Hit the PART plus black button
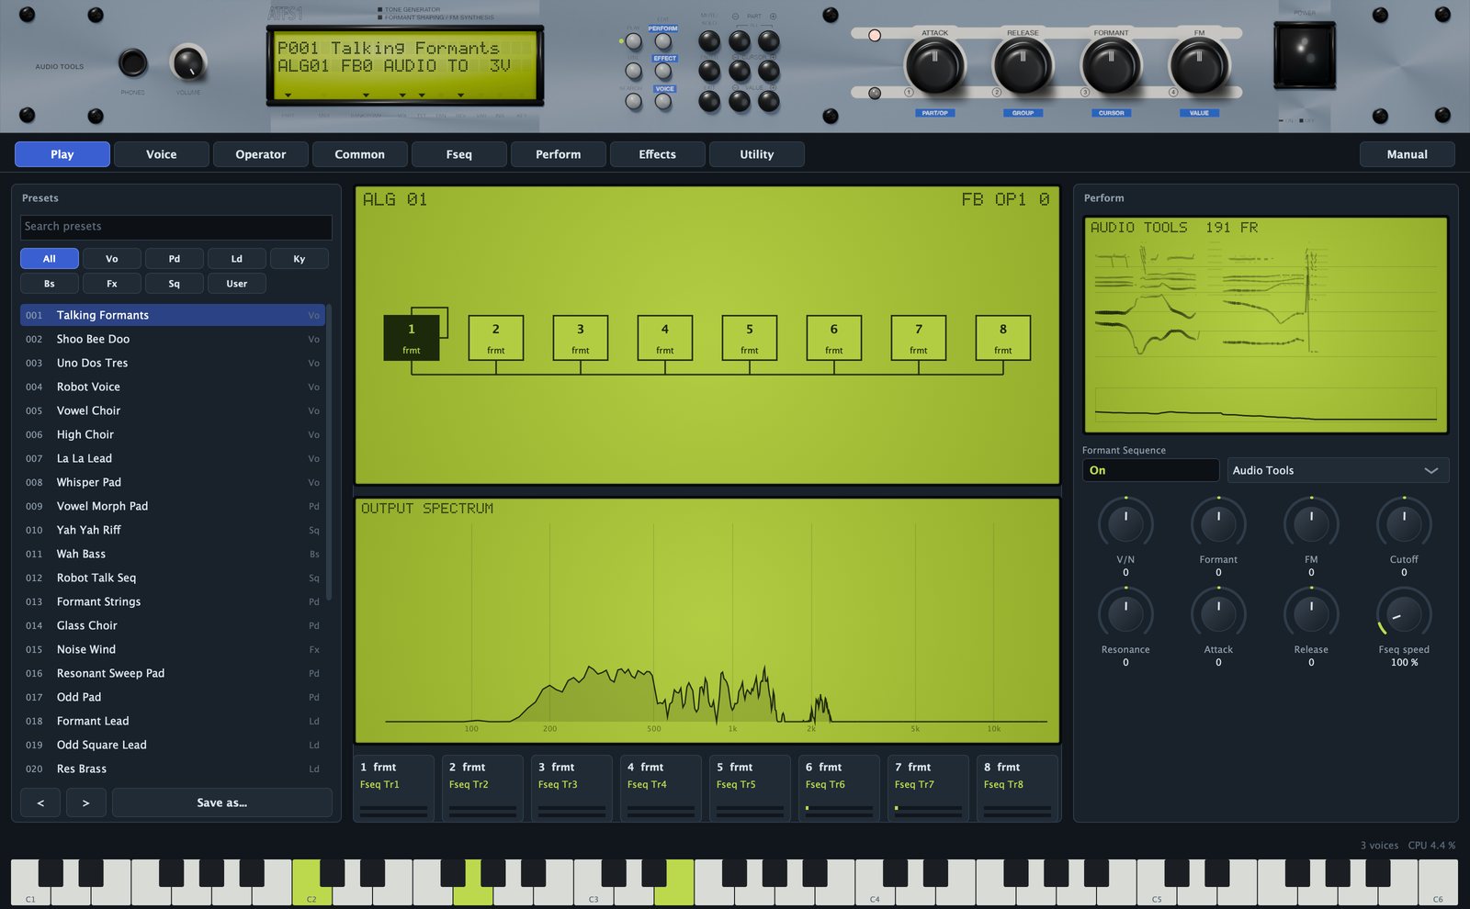This screenshot has height=909, width=1470. point(768,41)
